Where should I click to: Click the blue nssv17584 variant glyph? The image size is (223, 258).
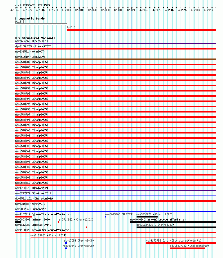click(66, 243)
